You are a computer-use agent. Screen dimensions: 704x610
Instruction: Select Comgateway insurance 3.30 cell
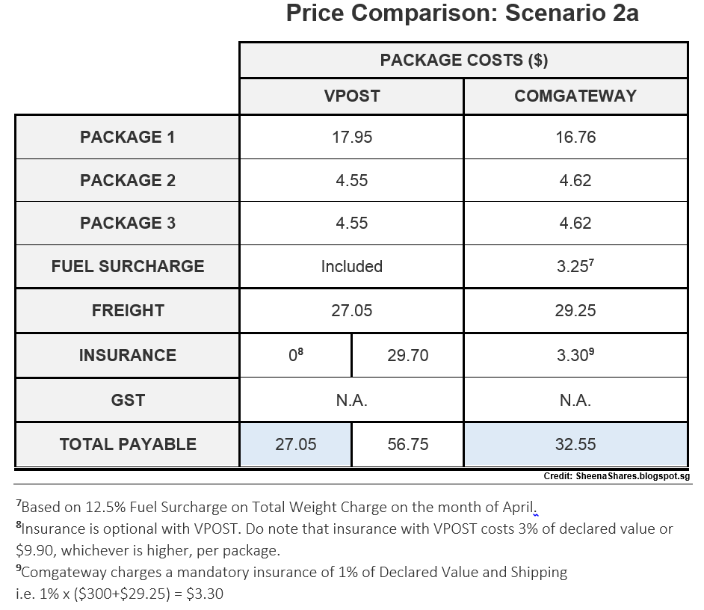tap(575, 355)
